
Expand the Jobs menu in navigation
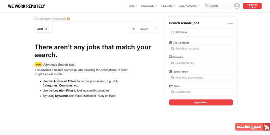[133, 6]
